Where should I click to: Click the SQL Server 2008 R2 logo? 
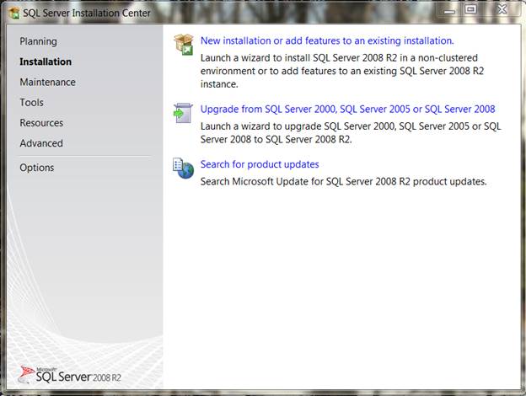[71, 375]
